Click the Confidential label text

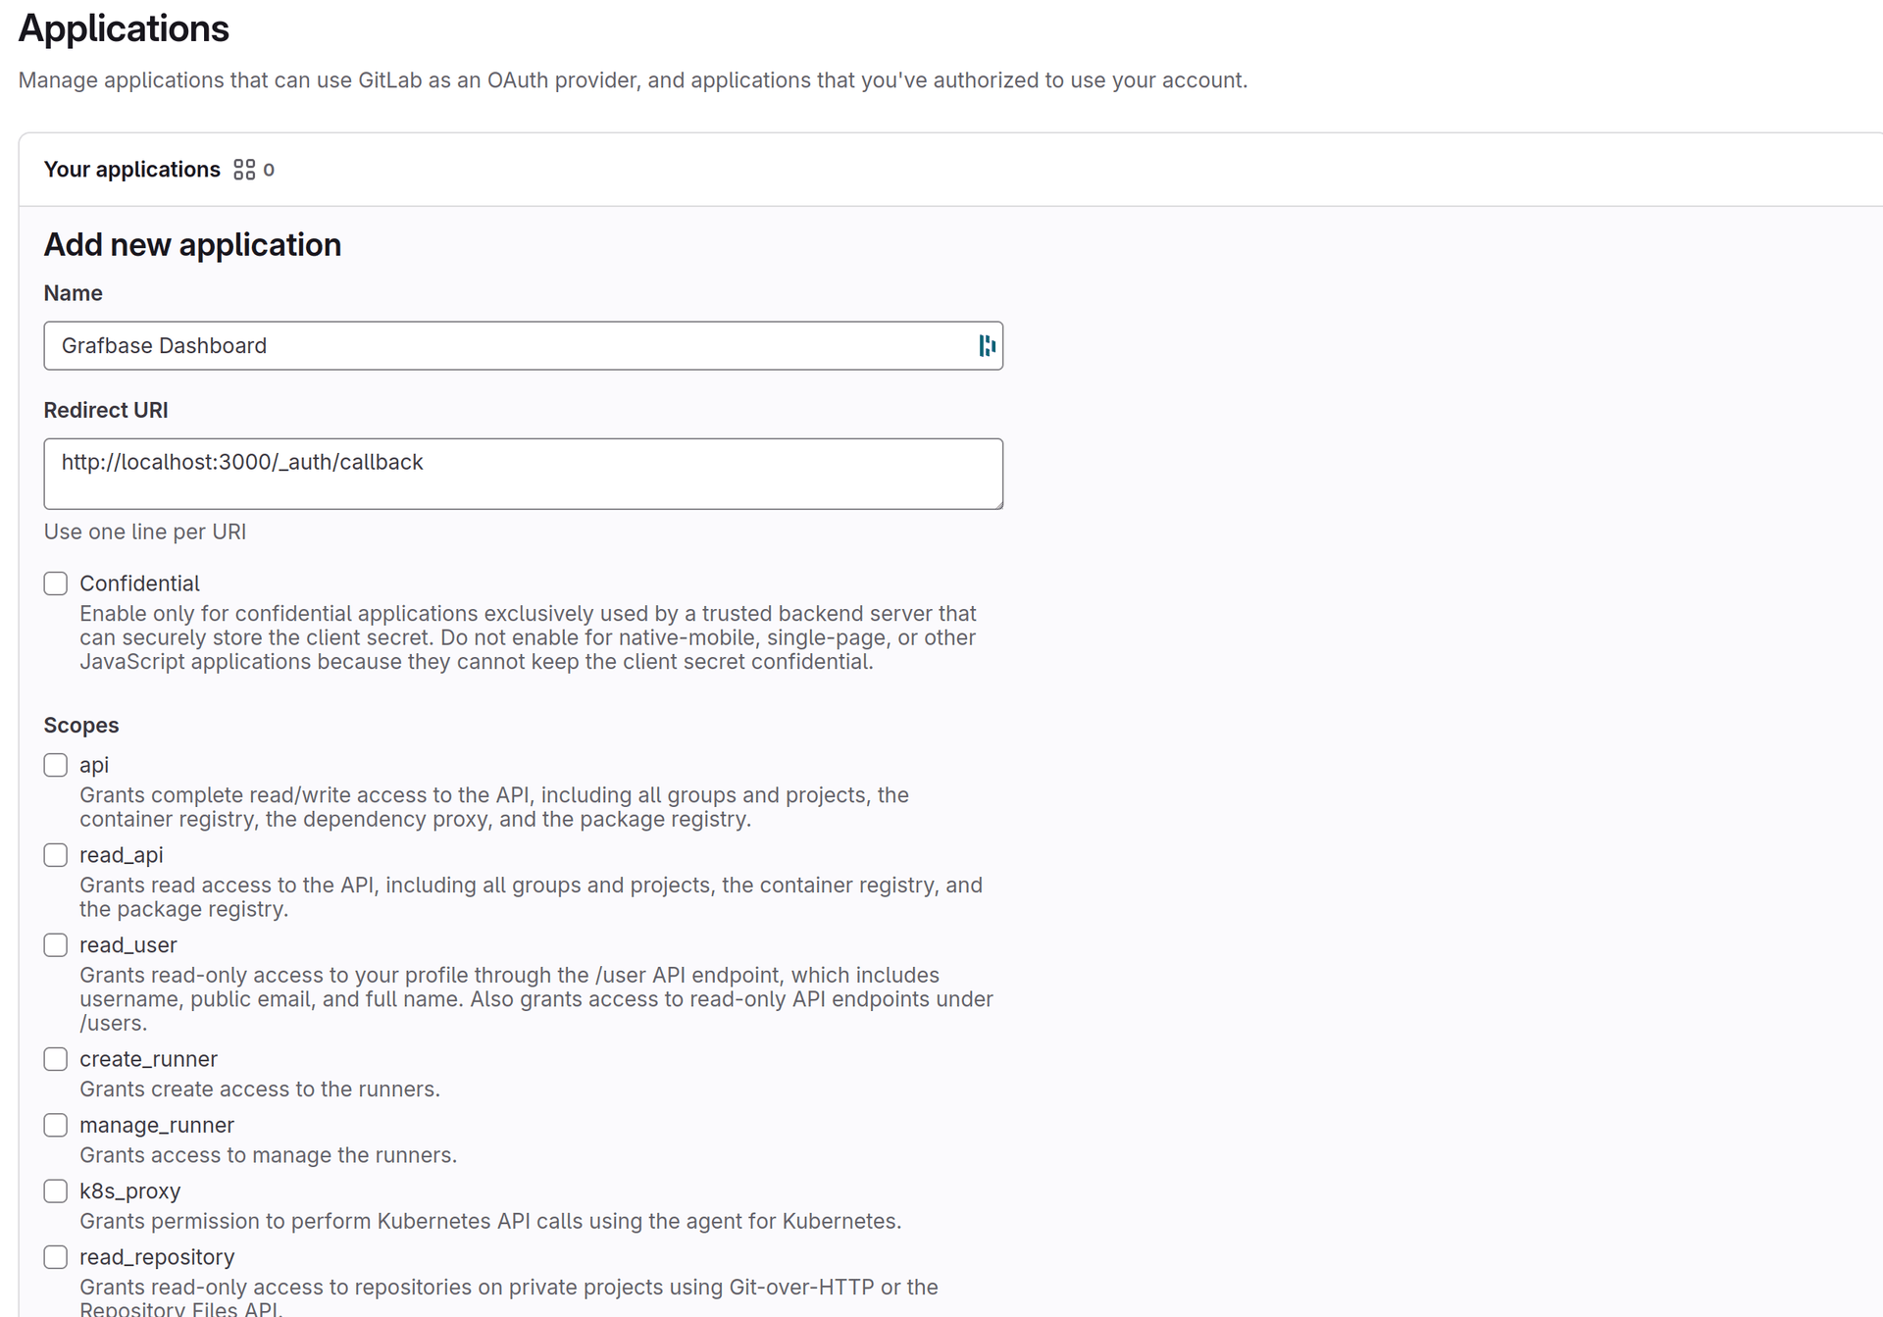tap(139, 583)
